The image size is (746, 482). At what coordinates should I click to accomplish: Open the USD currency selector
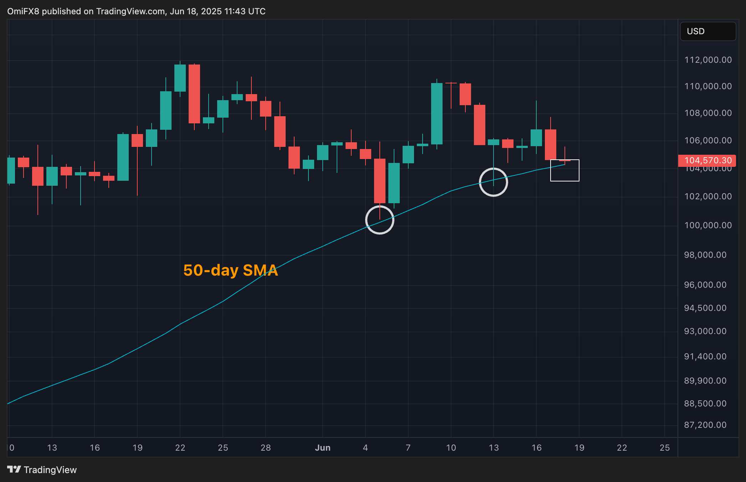[707, 31]
